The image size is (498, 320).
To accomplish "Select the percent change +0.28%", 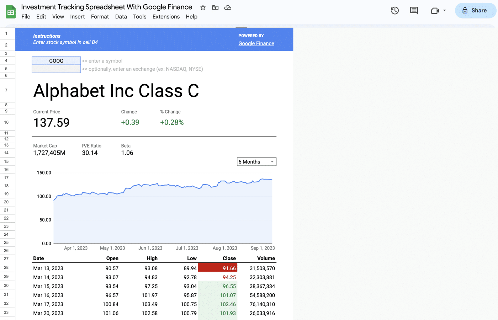I will point(172,122).
